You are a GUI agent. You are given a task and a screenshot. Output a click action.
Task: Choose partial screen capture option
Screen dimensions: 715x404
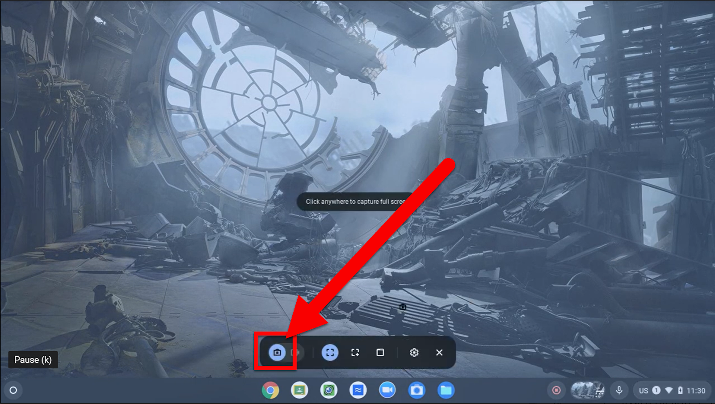coord(355,353)
